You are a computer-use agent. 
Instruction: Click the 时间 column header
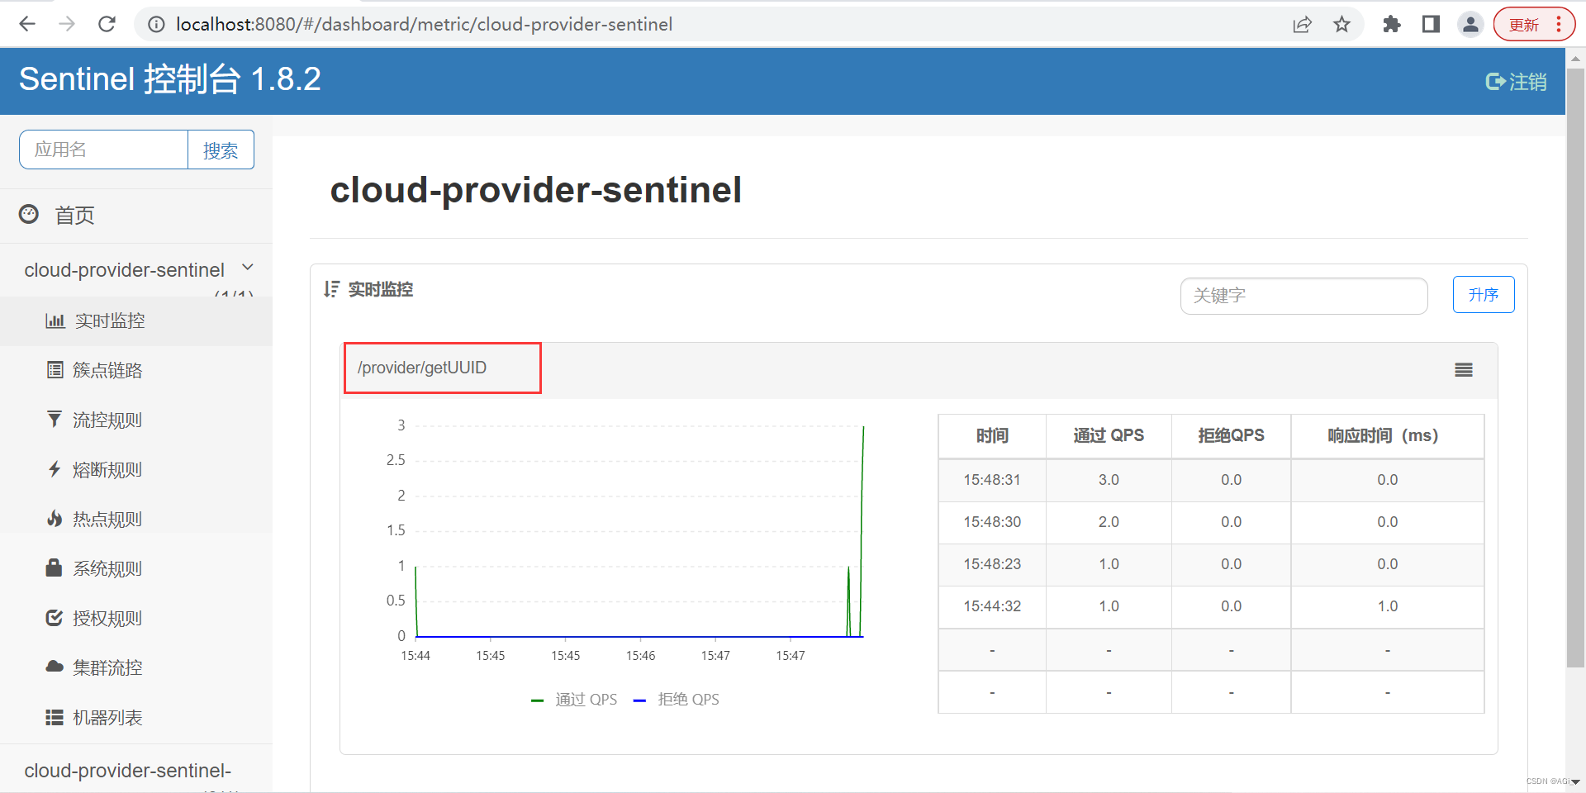click(x=992, y=435)
